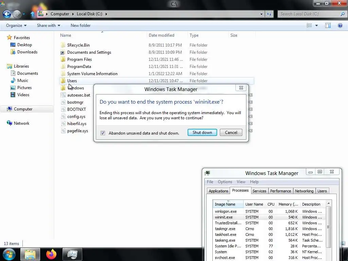Open Task Manager Options menu
Screen dimensions: 348x261
[x=225, y=182]
